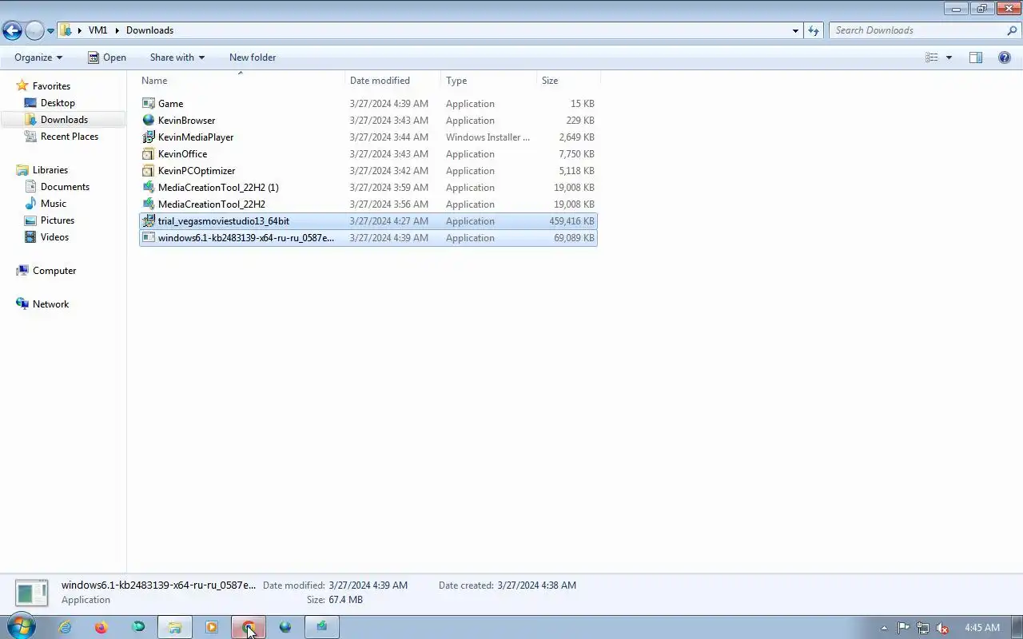
Task: Open the network tray icon
Action: tap(923, 628)
